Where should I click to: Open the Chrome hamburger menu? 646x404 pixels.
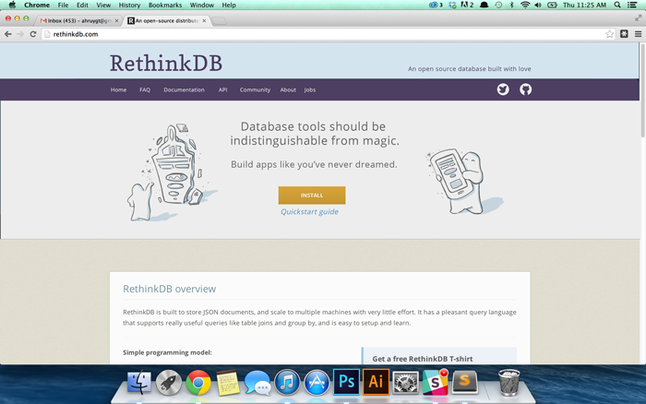coord(639,34)
